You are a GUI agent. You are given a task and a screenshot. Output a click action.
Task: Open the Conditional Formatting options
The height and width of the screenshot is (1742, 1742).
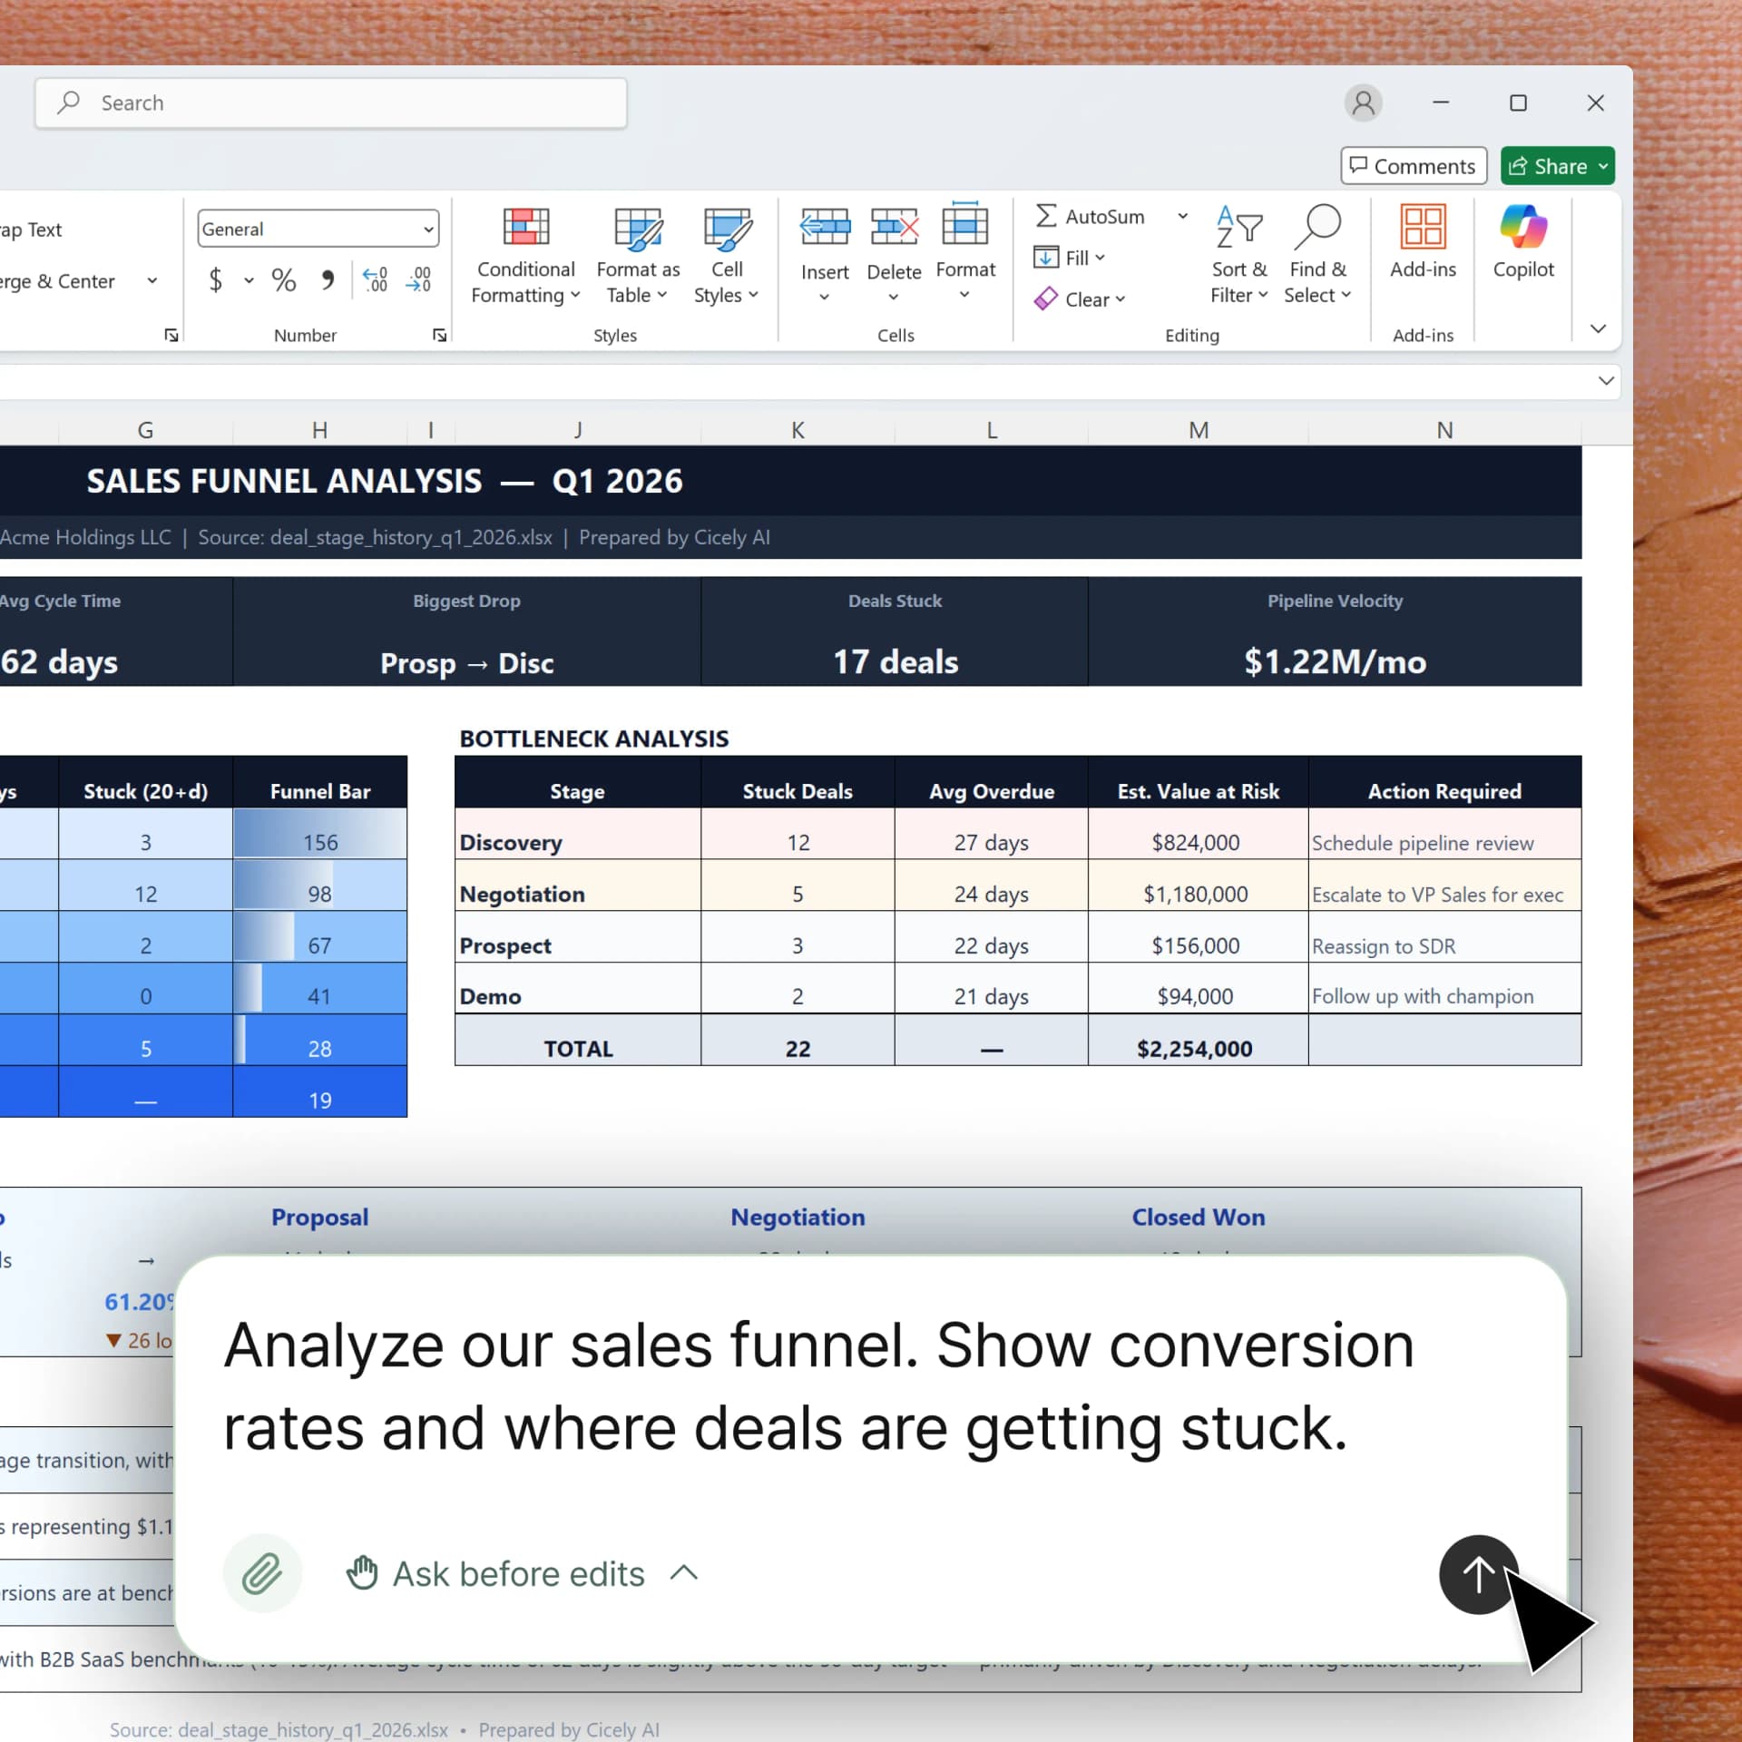coord(525,257)
